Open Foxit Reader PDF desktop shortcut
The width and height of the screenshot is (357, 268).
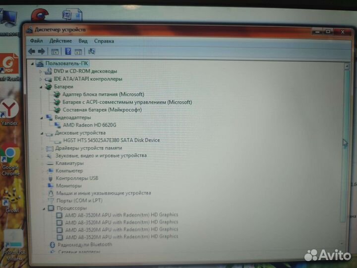pyautogui.click(x=9, y=67)
